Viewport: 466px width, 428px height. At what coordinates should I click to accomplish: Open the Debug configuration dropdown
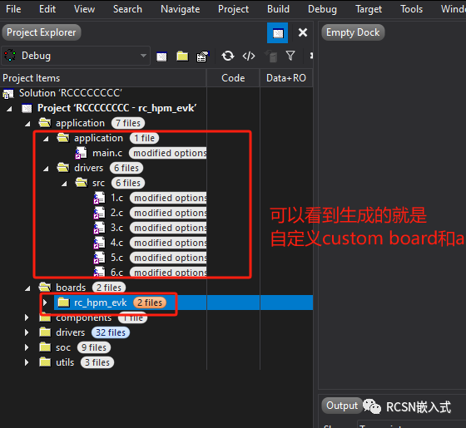(x=76, y=56)
